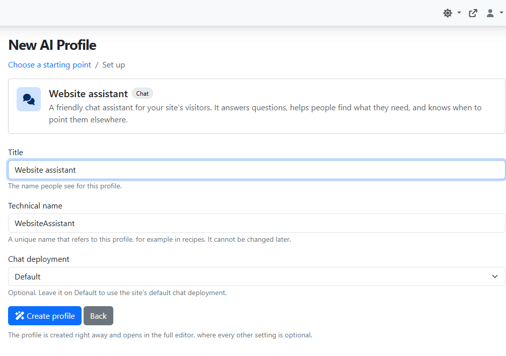This screenshot has height=356, width=506.
Task: Open the Chat deployment dropdown
Action: (257, 276)
